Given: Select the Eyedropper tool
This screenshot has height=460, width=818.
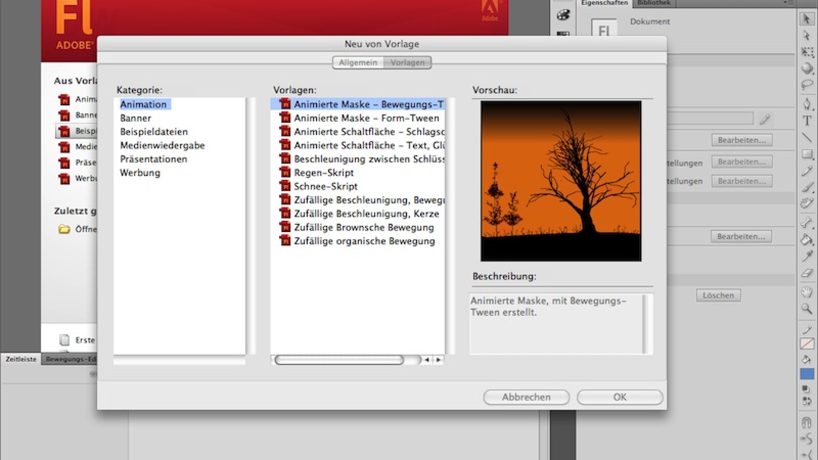Looking at the screenshot, I should [807, 256].
